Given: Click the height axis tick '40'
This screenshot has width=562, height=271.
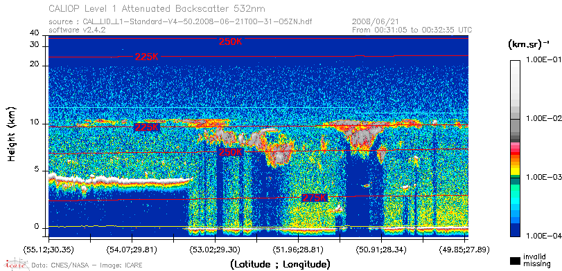Looking at the screenshot, I should [35, 33].
